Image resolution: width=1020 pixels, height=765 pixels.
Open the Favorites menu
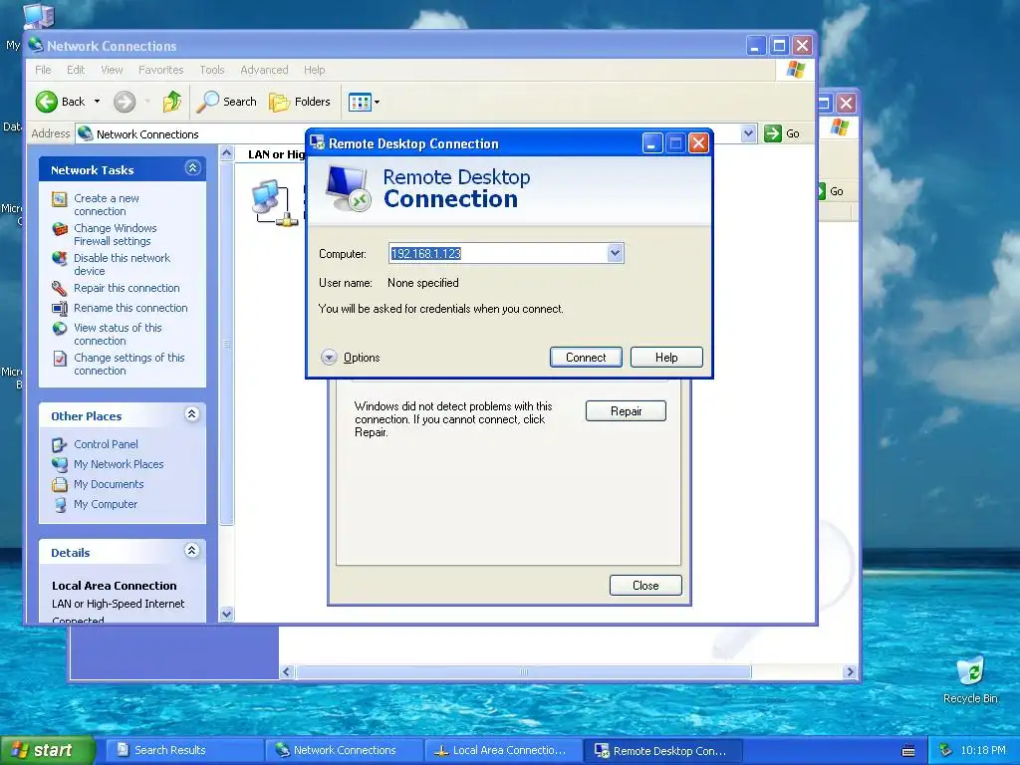[160, 70]
